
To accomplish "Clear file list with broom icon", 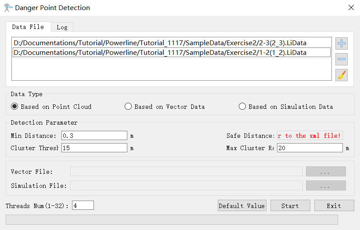I will coord(342,75).
